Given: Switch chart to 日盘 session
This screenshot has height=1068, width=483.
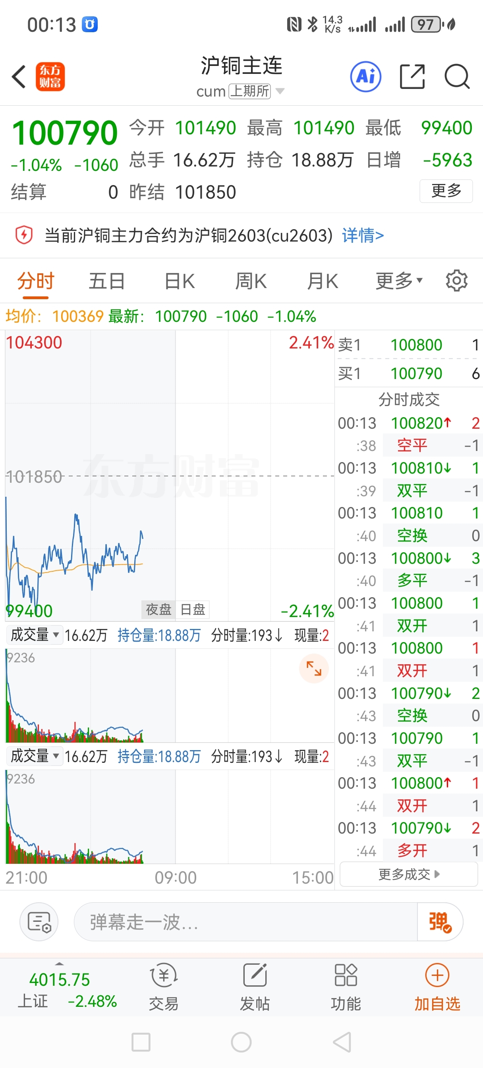Looking at the screenshot, I should [x=193, y=609].
